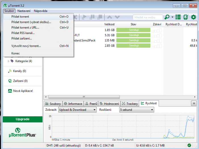The height and width of the screenshot is (149, 199).
Task: Open the Rozlišení 5 sekund dropdown
Action: click(137, 110)
